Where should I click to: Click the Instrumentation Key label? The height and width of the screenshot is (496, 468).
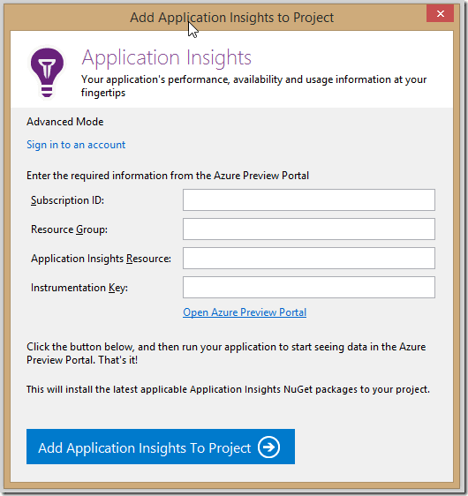click(x=79, y=288)
